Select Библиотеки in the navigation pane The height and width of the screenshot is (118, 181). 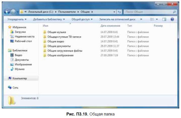[20, 51]
